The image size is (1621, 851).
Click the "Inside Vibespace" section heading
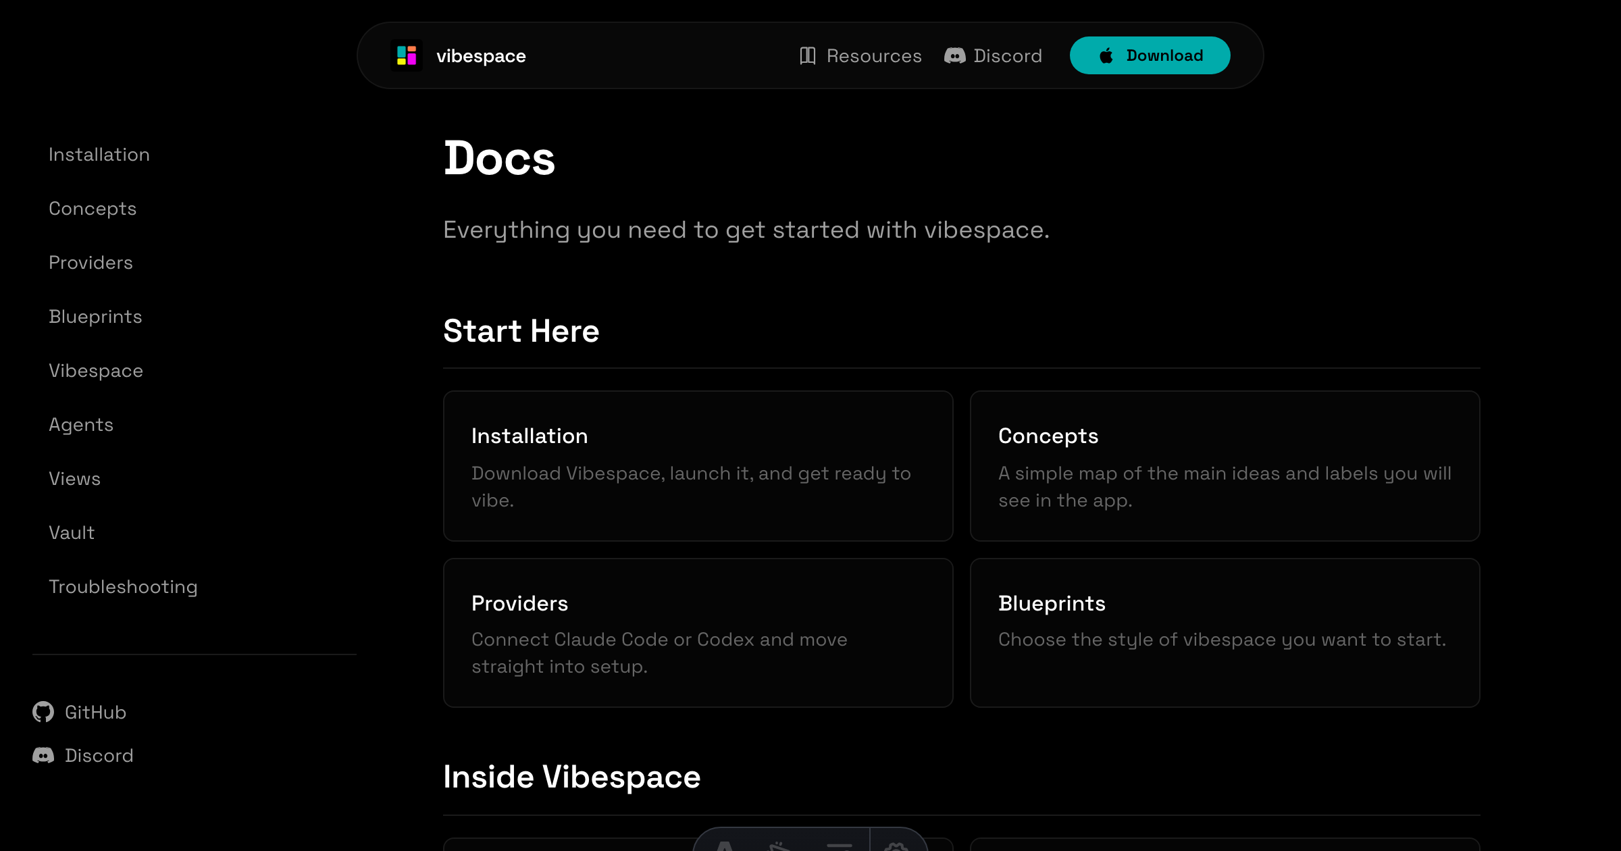[571, 777]
